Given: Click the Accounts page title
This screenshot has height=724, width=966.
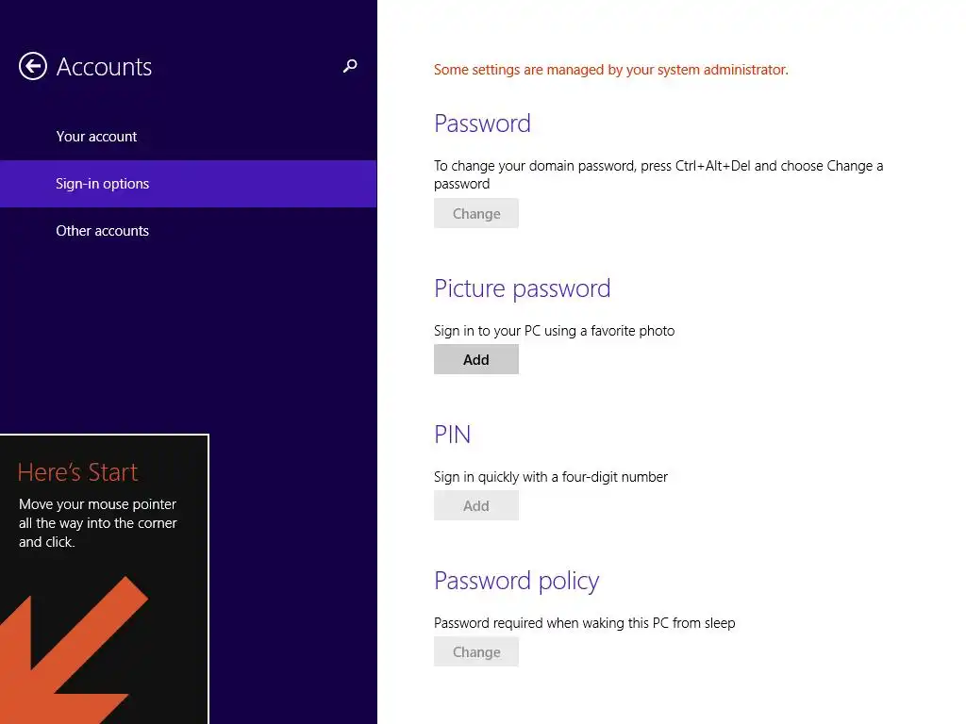Looking at the screenshot, I should [x=104, y=67].
